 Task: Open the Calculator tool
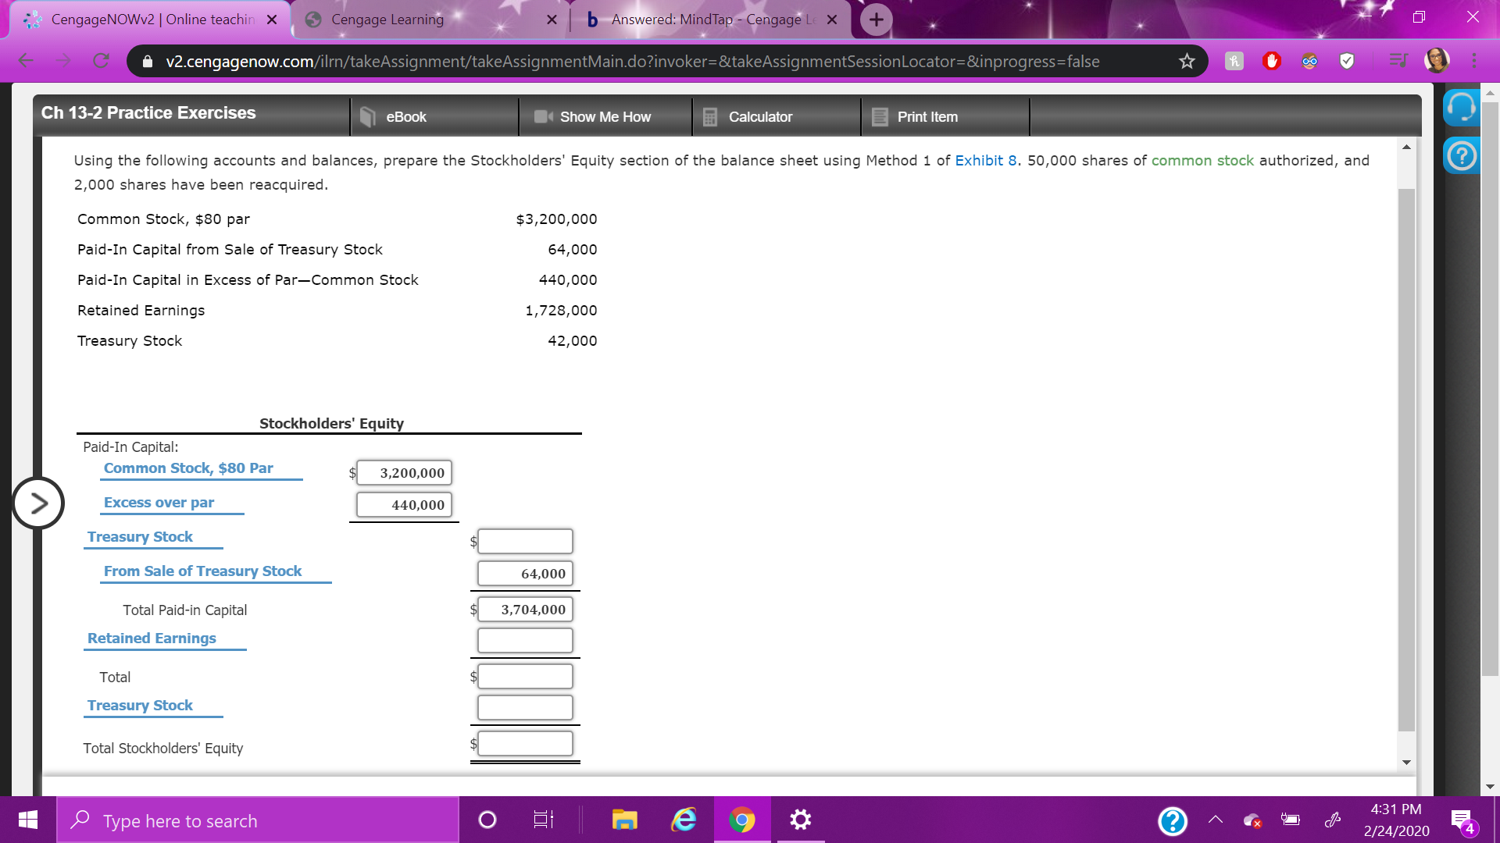click(x=760, y=116)
